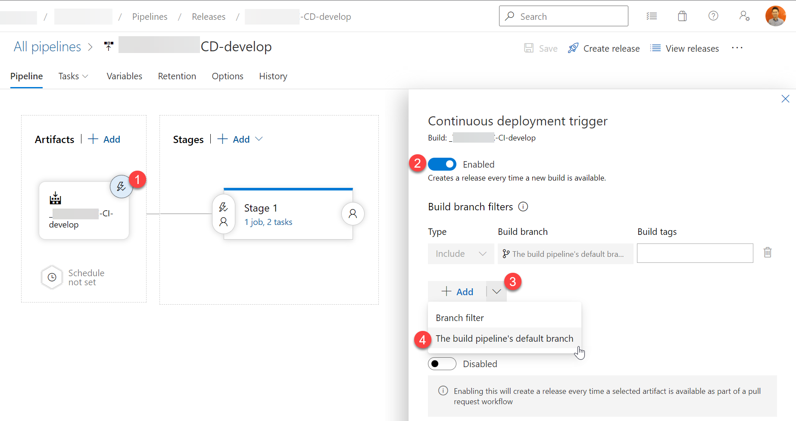Expand the Stages Add dropdown chevron

pyautogui.click(x=259, y=139)
